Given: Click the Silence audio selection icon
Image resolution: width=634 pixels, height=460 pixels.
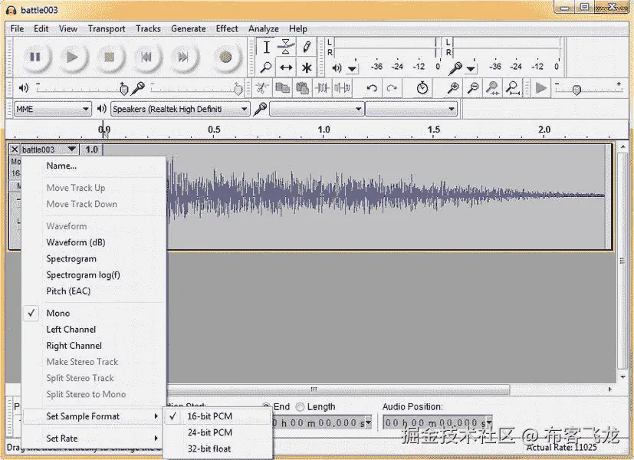Looking at the screenshot, I should [342, 87].
